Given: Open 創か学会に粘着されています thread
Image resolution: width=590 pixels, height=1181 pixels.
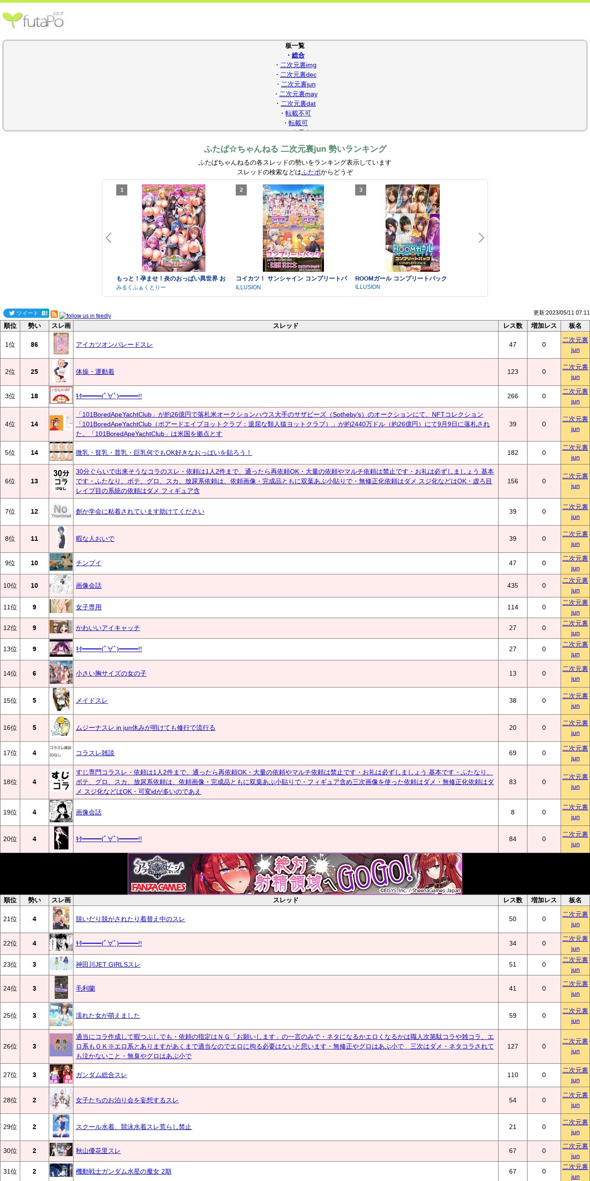Looking at the screenshot, I should pyautogui.click(x=140, y=512).
